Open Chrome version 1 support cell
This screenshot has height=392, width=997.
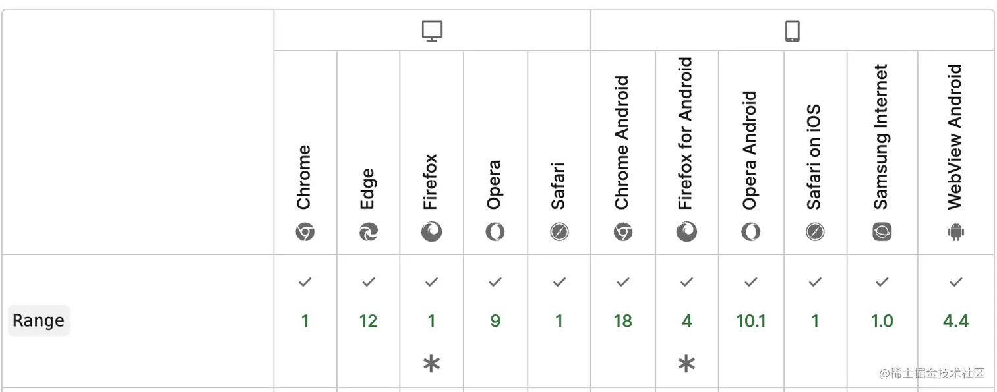coord(305,321)
